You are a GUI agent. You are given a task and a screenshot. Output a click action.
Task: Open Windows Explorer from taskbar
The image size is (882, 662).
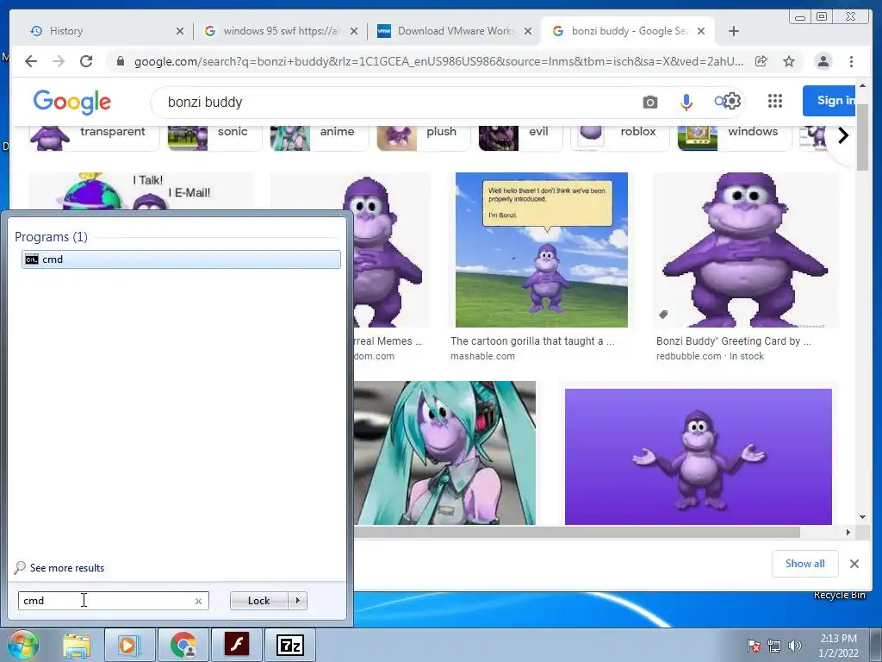click(77, 645)
